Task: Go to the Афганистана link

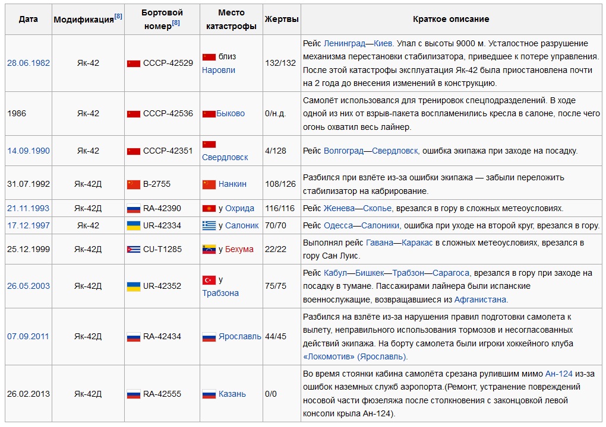Action: 481,299
